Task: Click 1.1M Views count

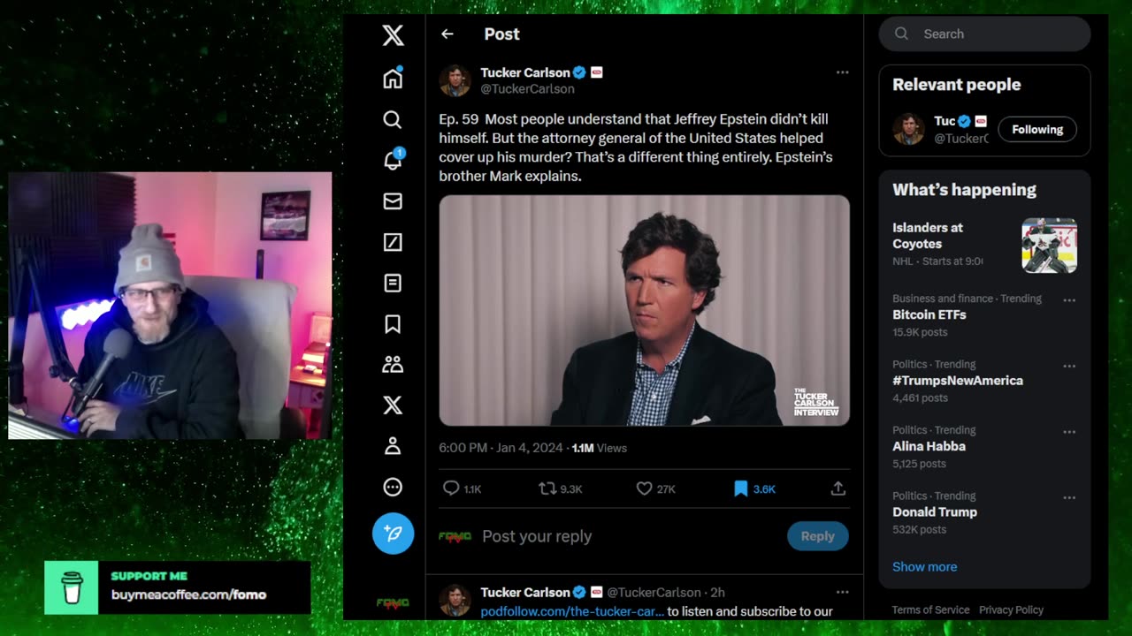Action: (599, 448)
